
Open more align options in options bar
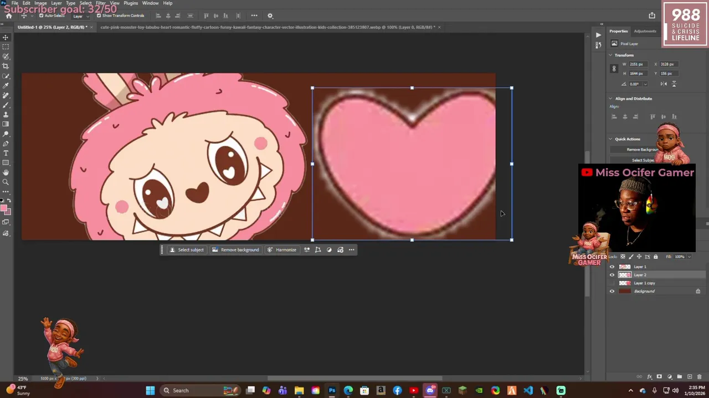254,15
